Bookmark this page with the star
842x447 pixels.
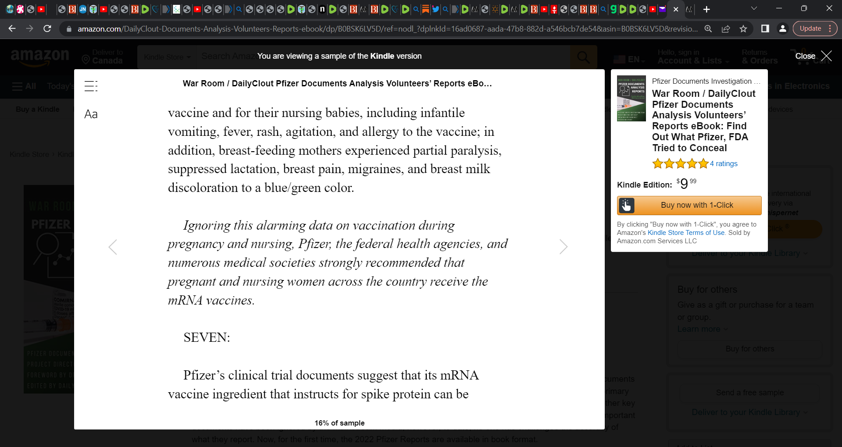[743, 29]
